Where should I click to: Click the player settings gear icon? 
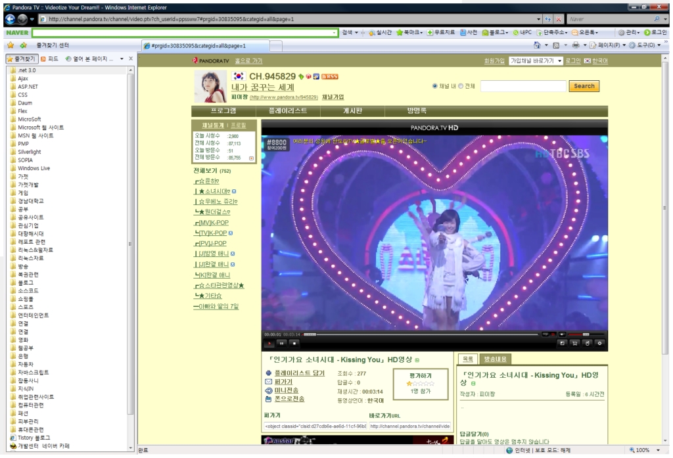[599, 343]
